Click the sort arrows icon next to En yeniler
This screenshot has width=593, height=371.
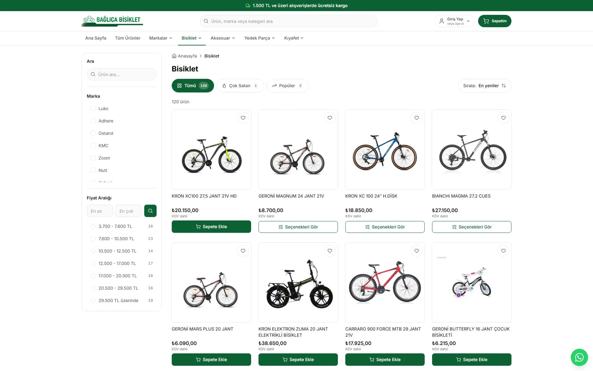504,86
